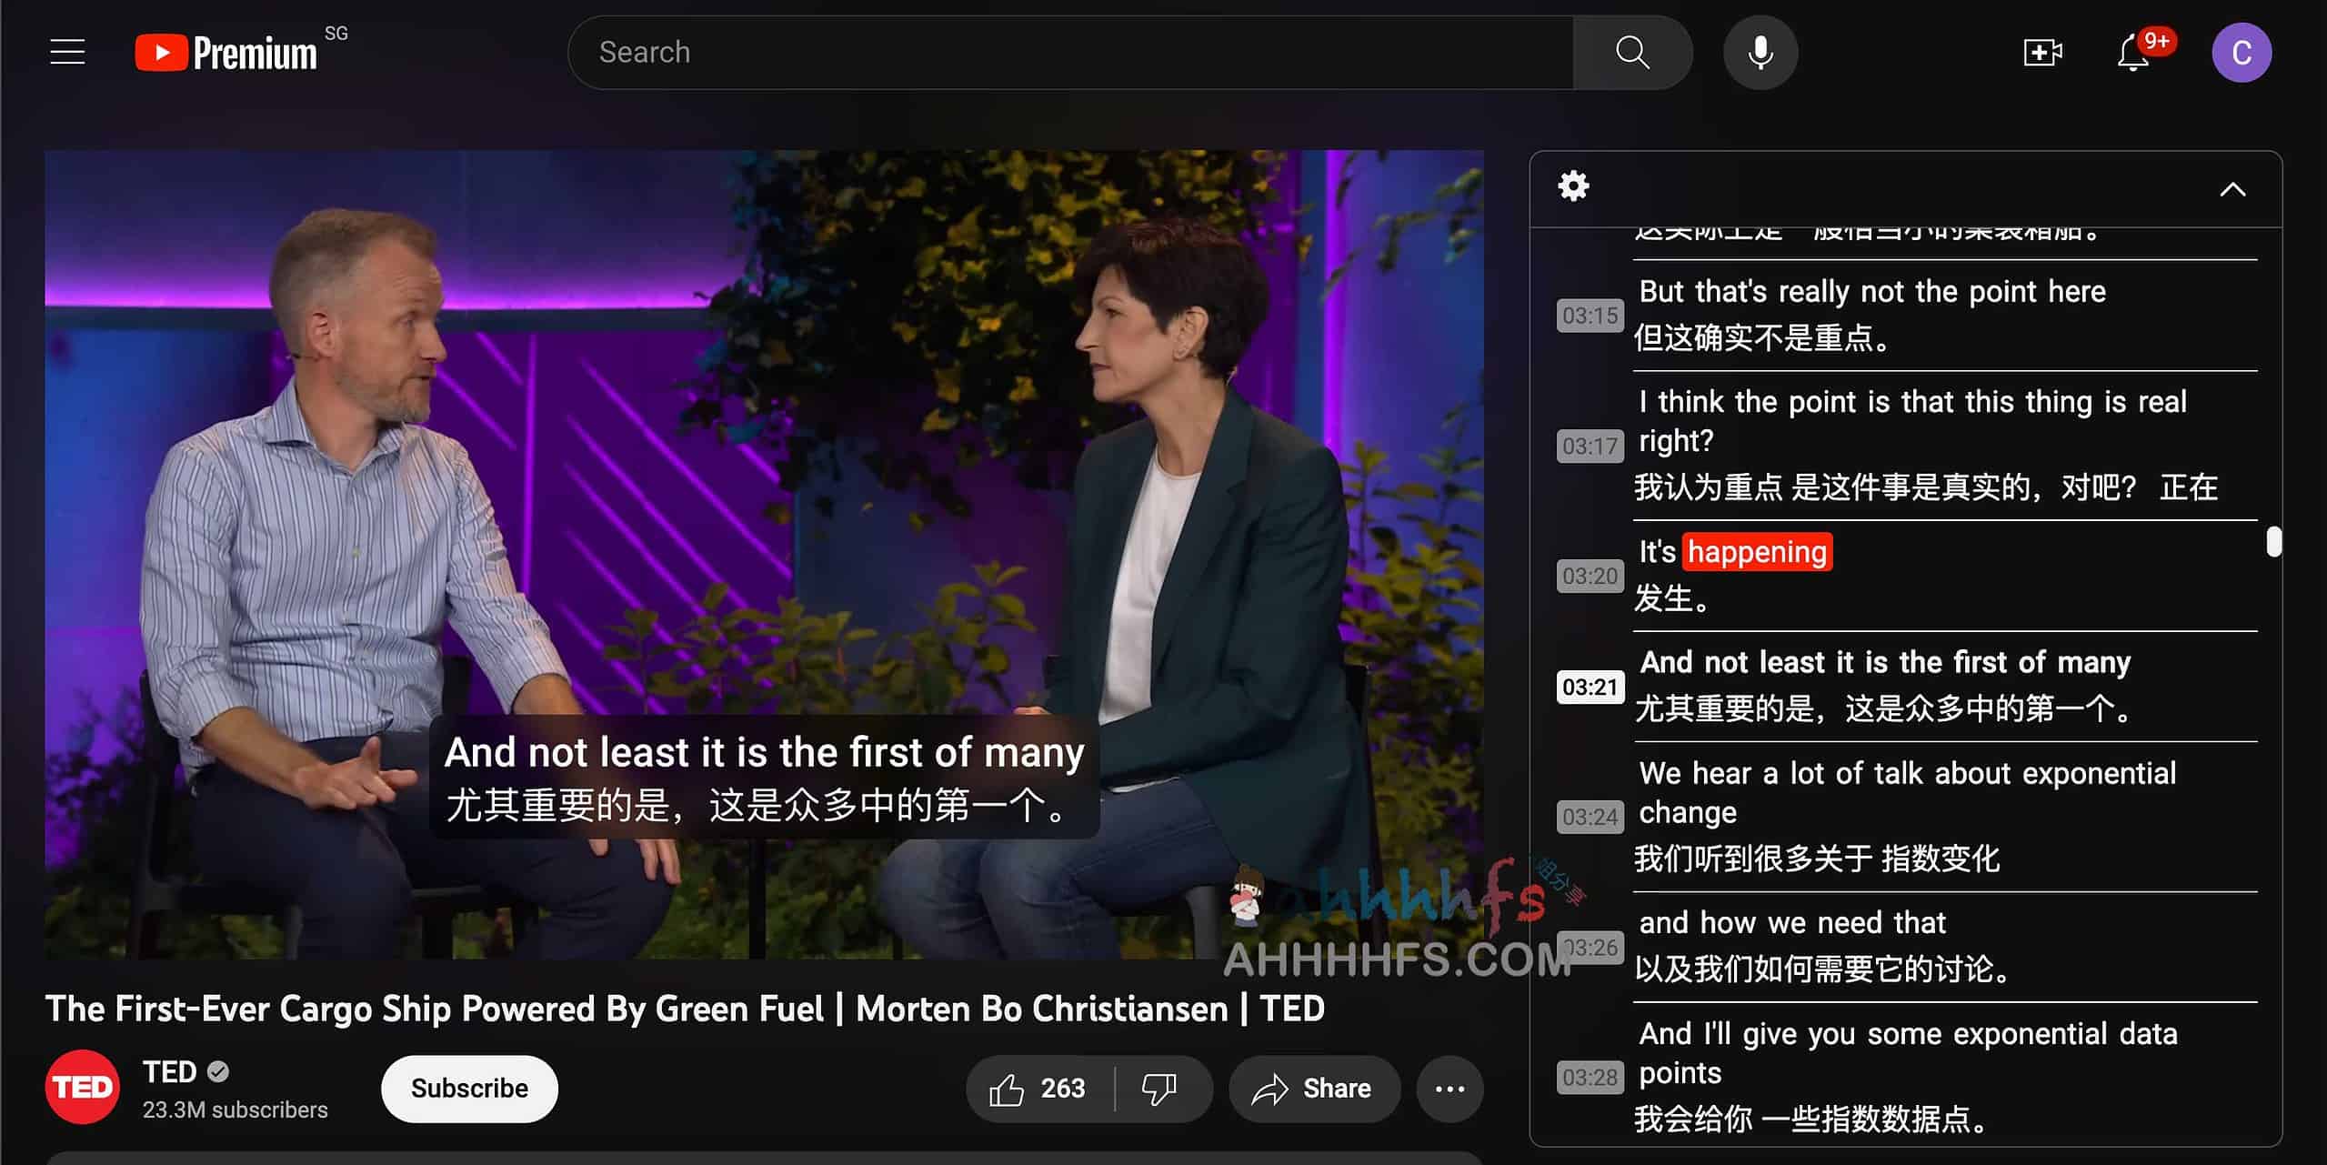The height and width of the screenshot is (1165, 2327).
Task: Open transcript settings with the gear icon
Action: 1573,186
